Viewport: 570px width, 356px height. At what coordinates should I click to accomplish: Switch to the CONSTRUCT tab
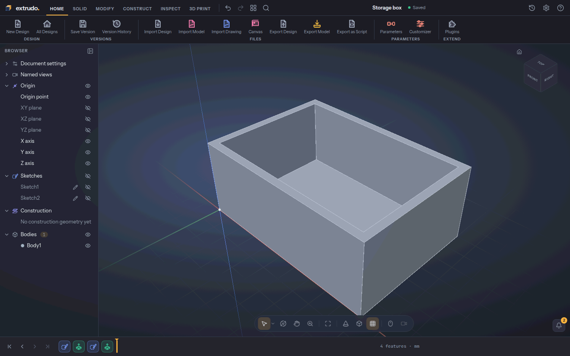click(137, 9)
